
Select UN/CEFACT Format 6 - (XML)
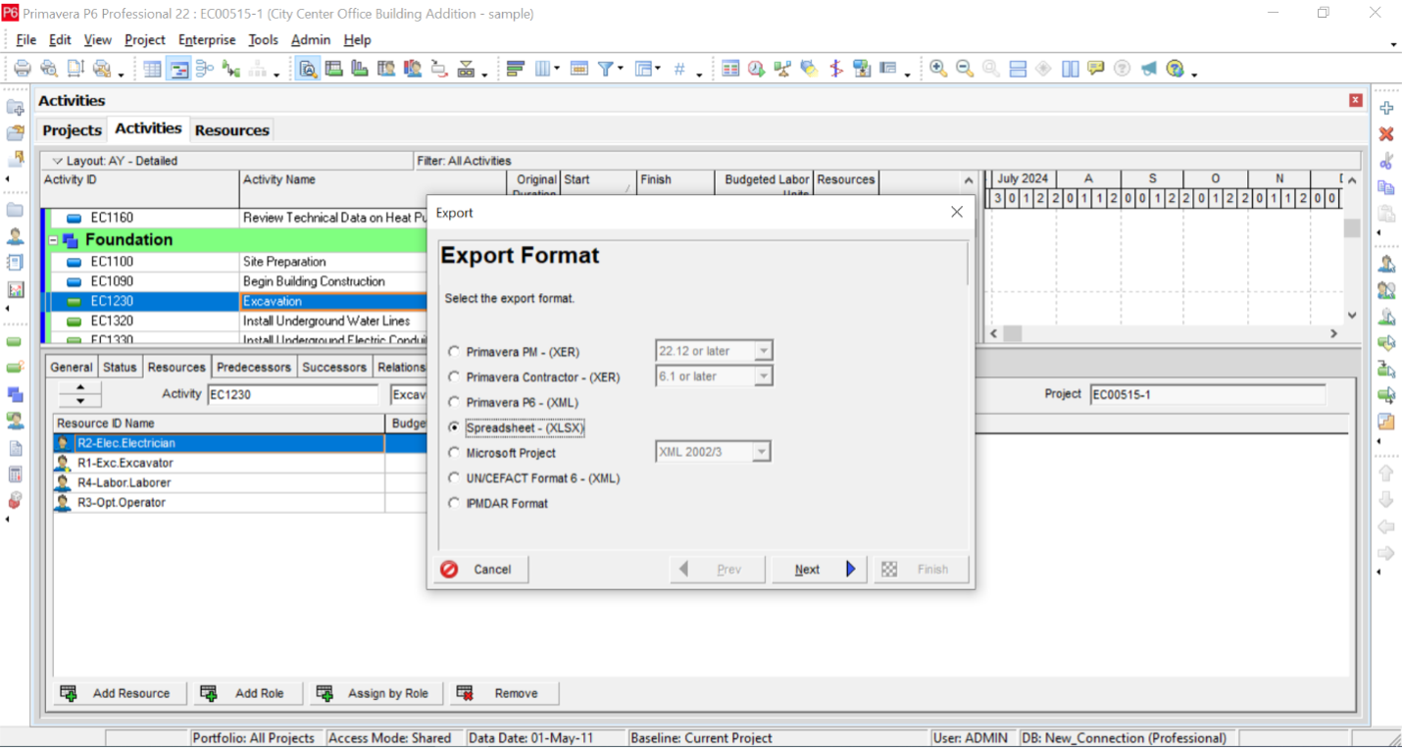click(453, 478)
